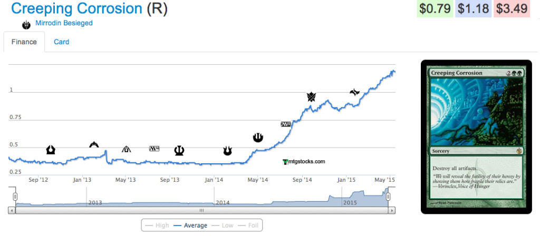540x236 pixels.
Task: Click the green $0.79 low price badge
Action: click(x=435, y=8)
